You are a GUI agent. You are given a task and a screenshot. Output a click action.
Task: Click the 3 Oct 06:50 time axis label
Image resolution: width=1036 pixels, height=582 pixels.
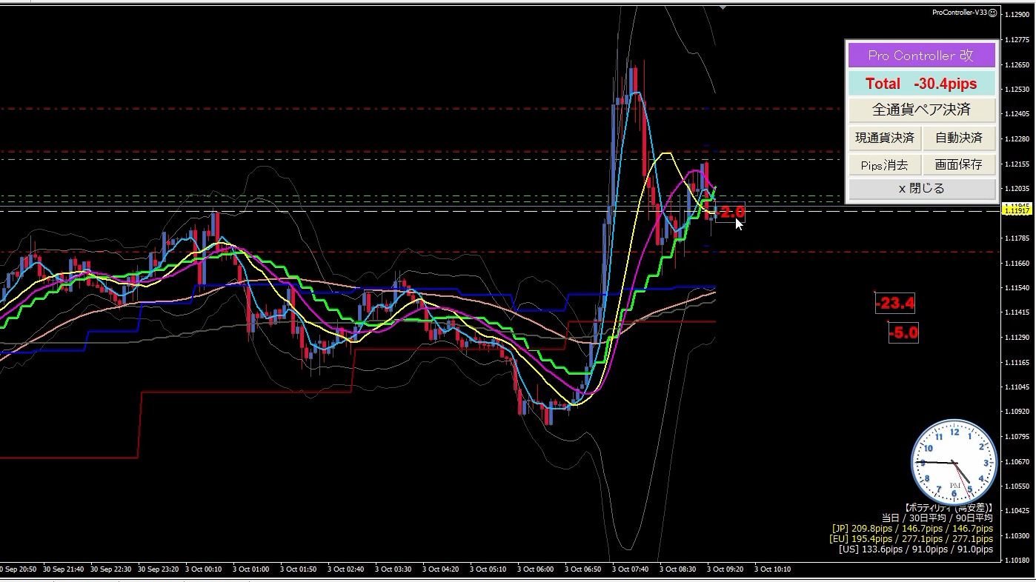point(582,569)
